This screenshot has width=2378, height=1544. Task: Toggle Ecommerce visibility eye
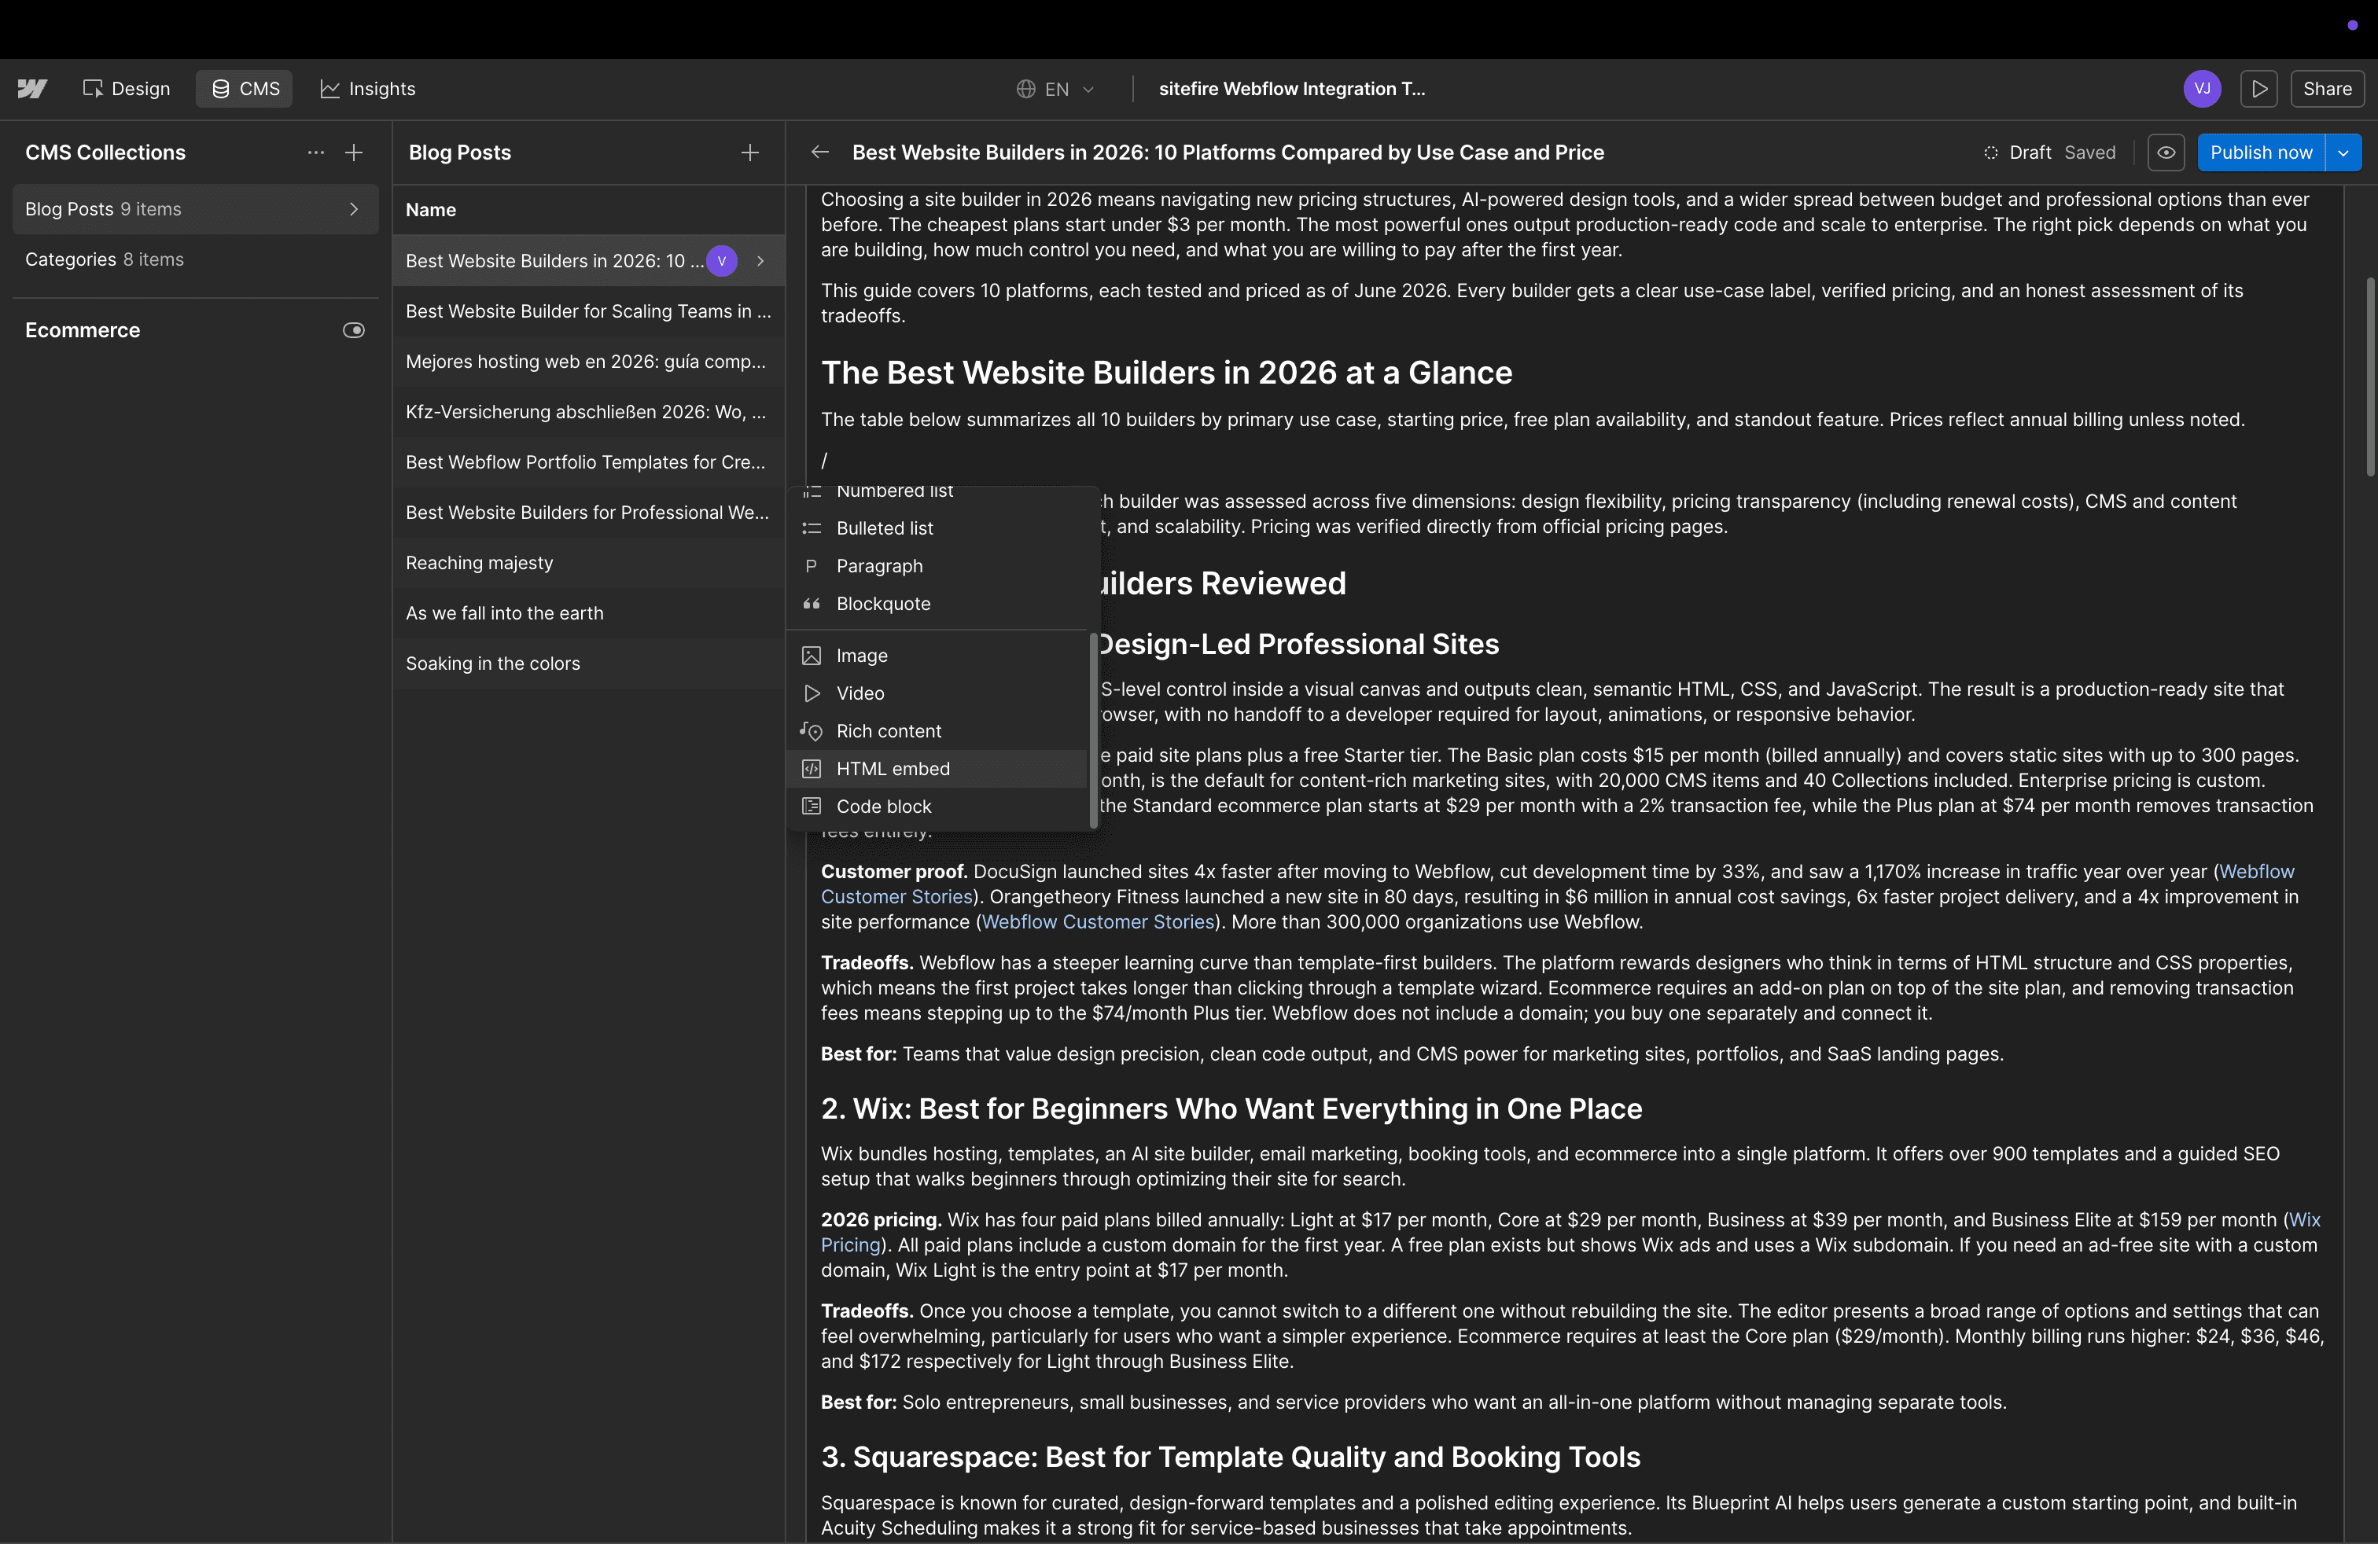click(x=354, y=330)
